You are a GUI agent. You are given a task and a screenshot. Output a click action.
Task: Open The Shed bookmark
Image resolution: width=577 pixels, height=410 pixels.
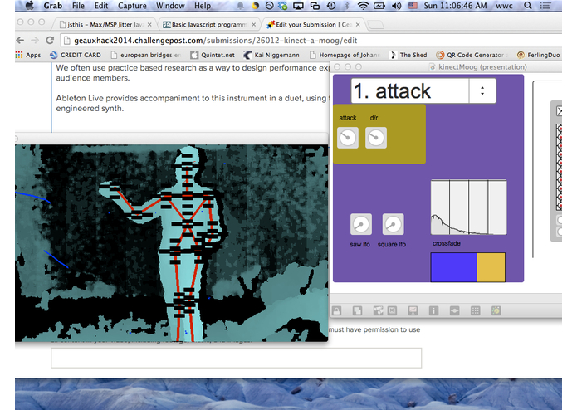click(408, 55)
